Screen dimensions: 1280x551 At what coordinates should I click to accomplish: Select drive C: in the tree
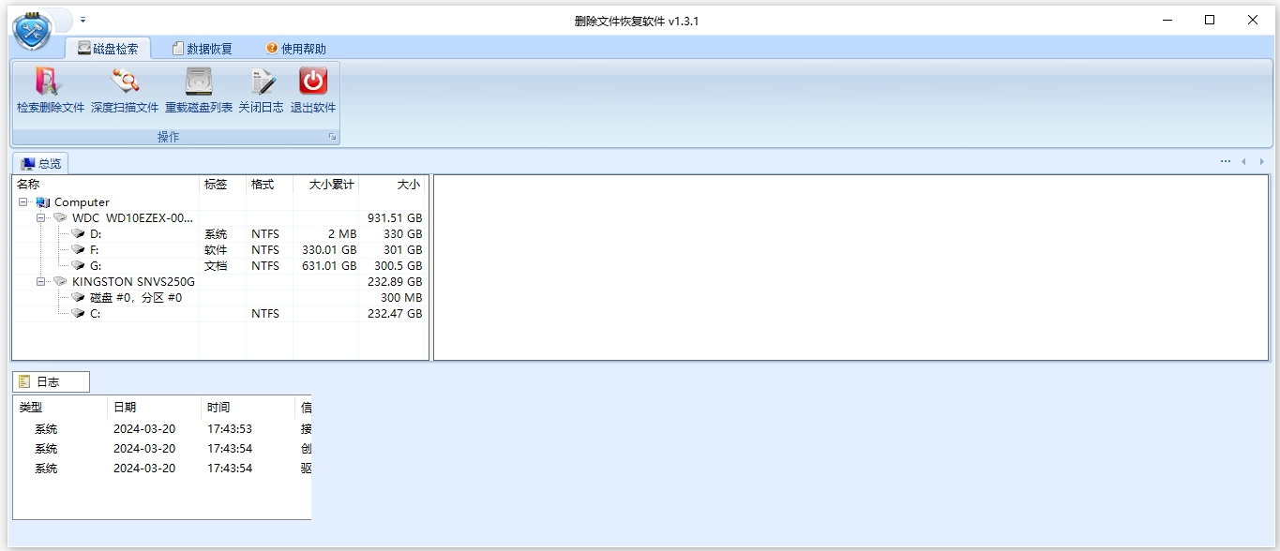click(x=96, y=314)
